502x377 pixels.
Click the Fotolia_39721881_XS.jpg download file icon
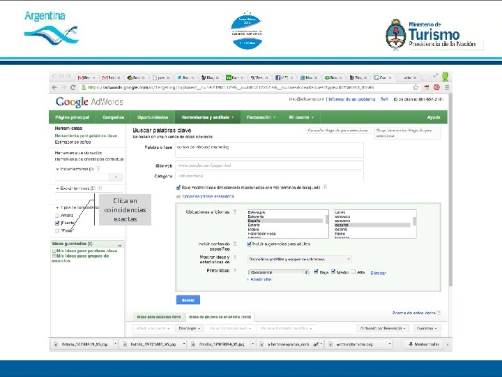tap(125, 344)
